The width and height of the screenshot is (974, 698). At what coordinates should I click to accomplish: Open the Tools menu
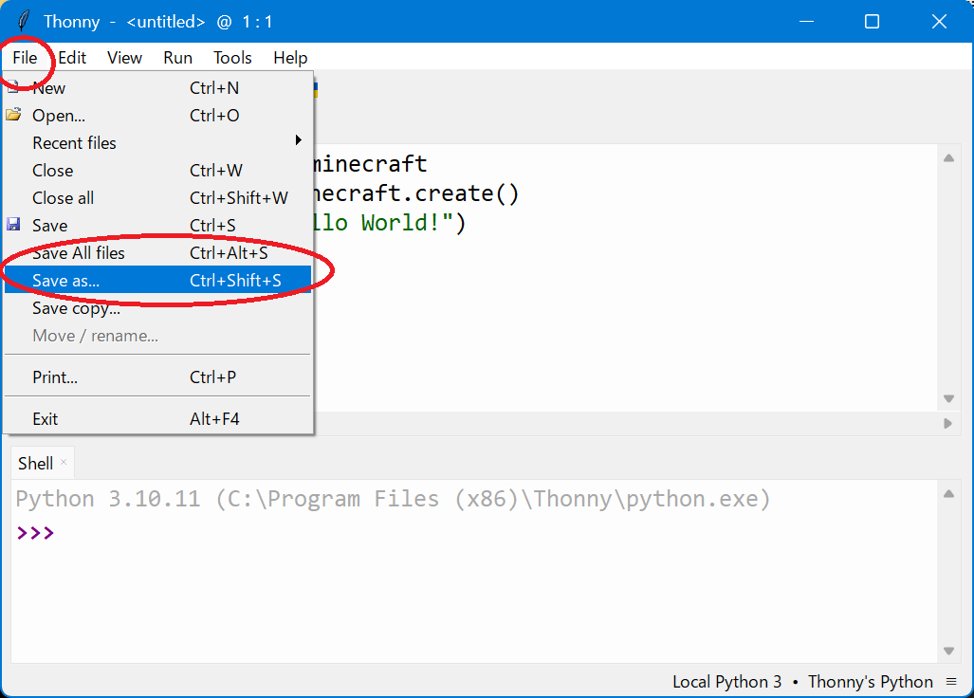pos(233,58)
